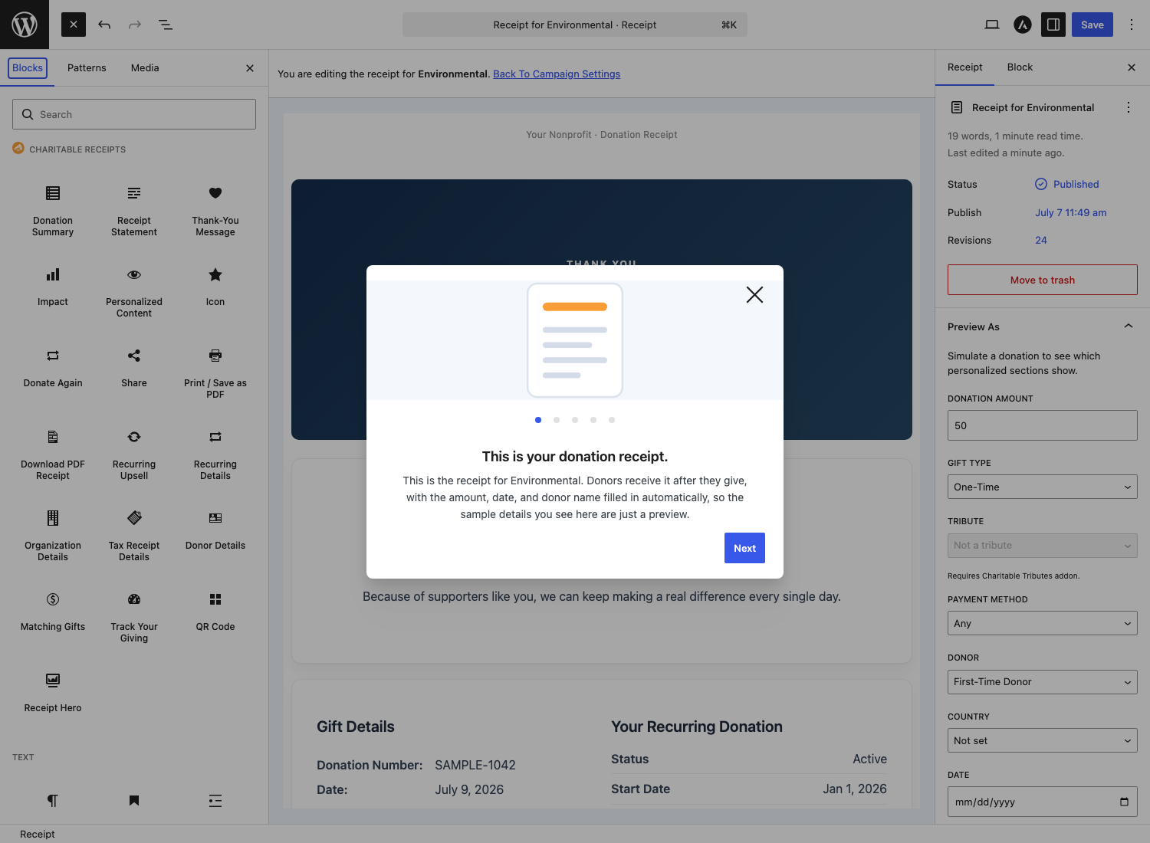
Task: Collapse the Preview As section
Action: [1043, 326]
